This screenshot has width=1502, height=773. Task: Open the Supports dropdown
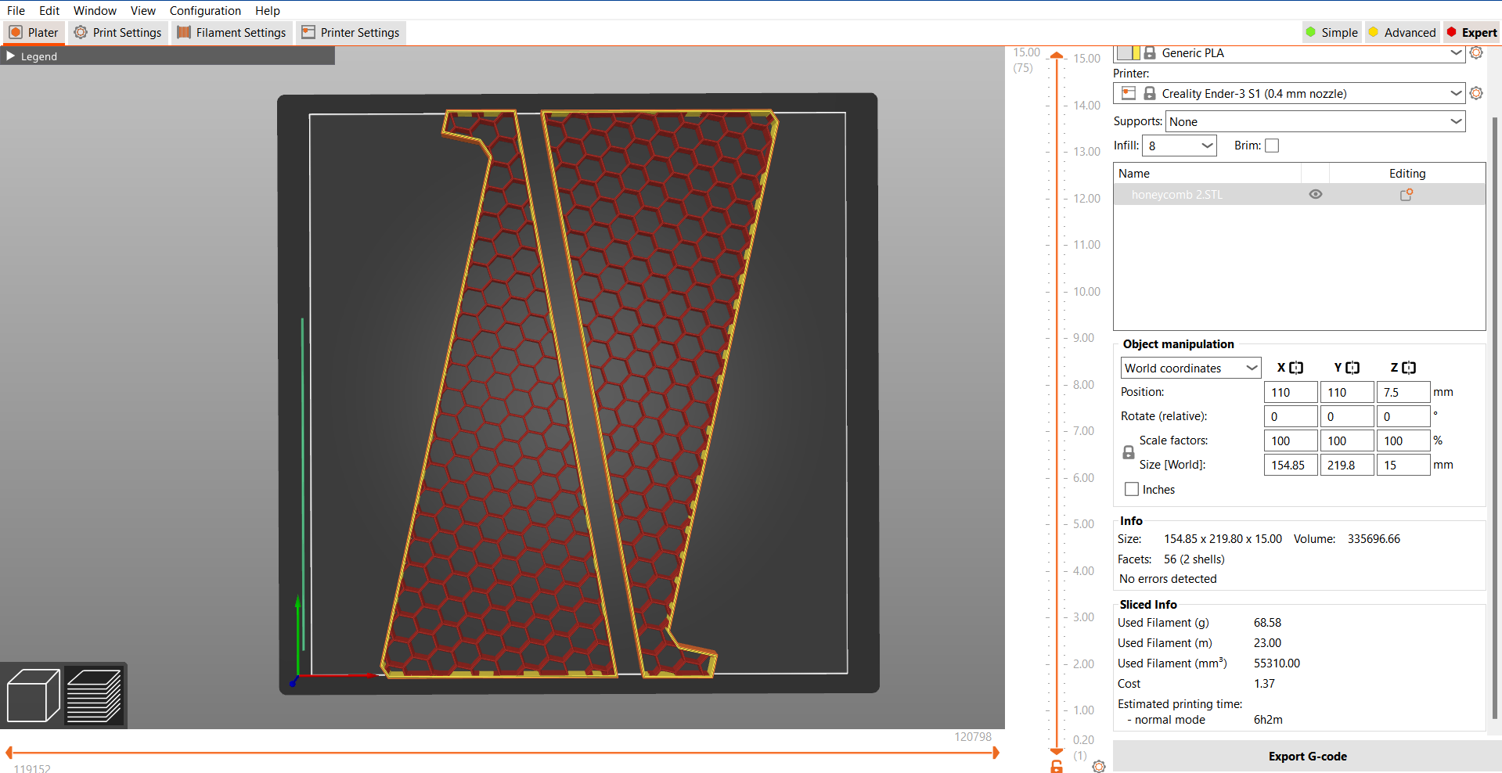(1315, 121)
